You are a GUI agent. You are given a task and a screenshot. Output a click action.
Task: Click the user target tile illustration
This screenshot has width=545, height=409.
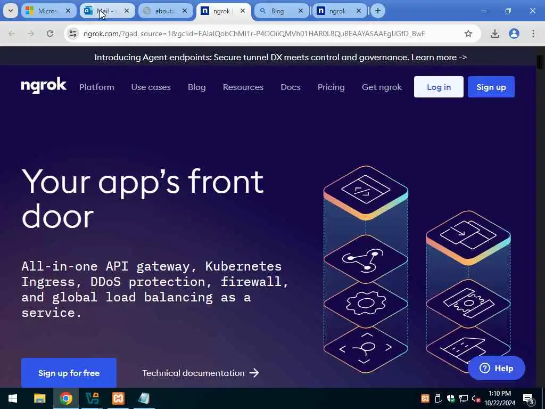[x=366, y=348]
